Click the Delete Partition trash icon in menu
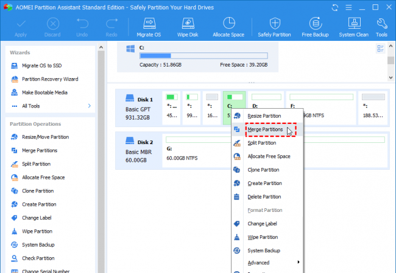Image resolution: width=396 pixels, height=273 pixels. tap(236, 197)
